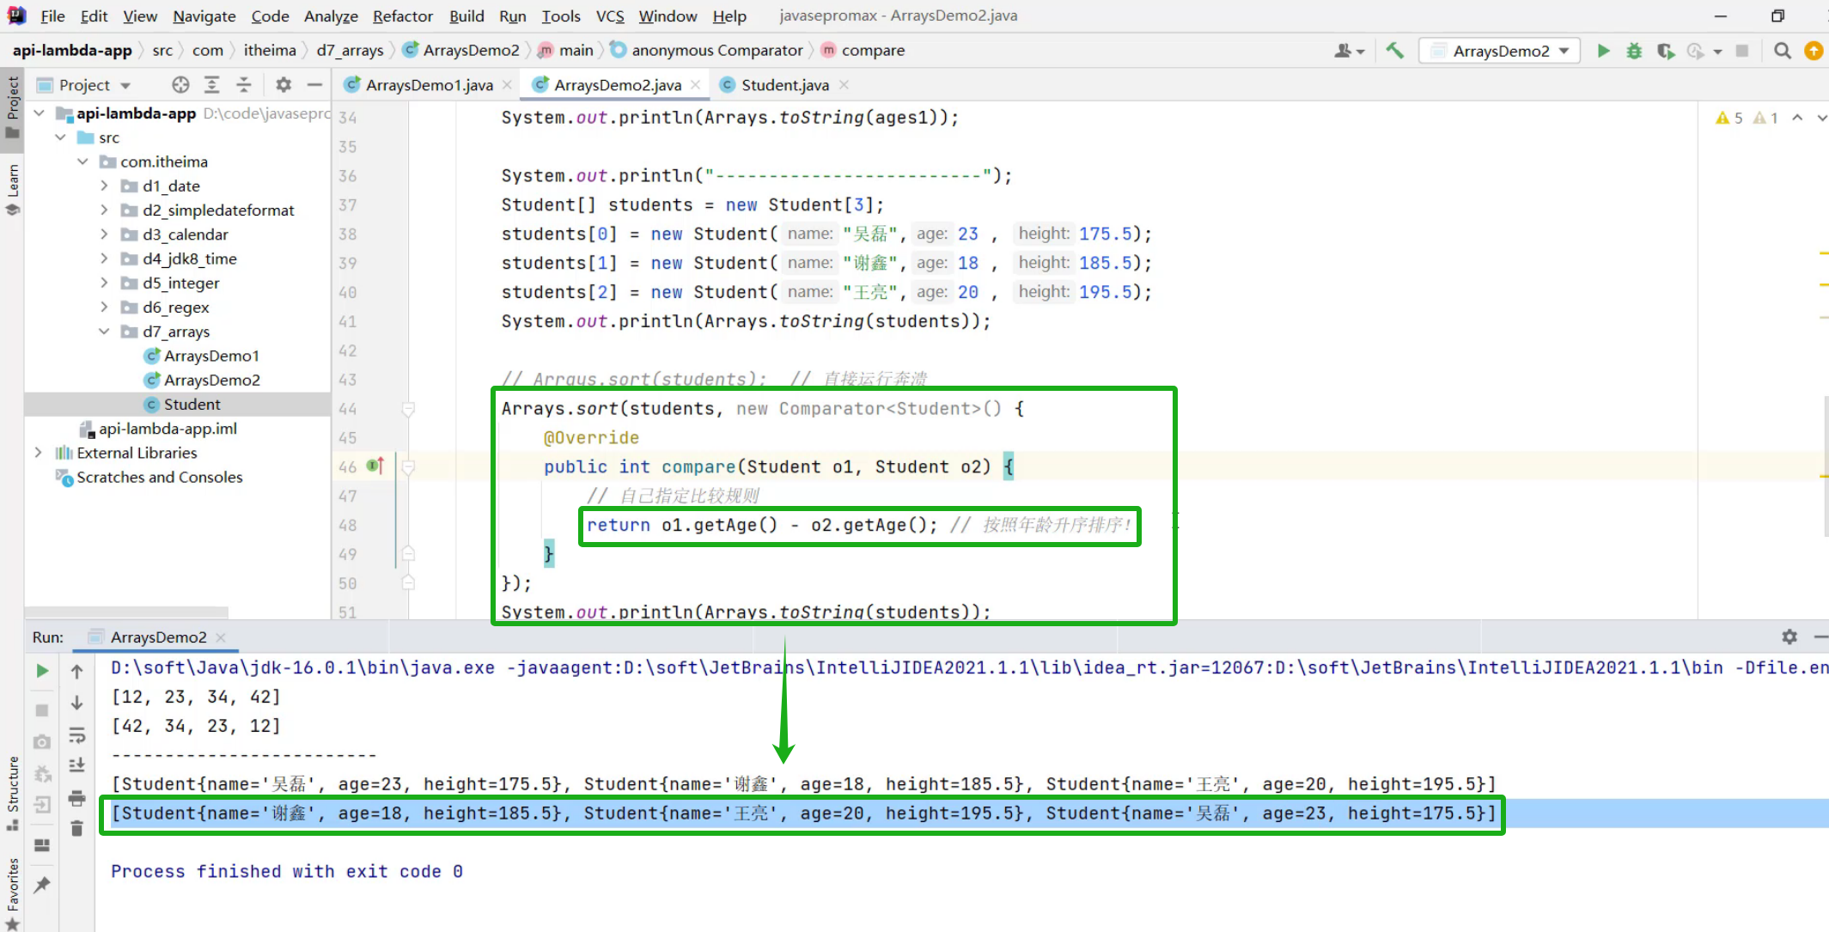Switch to the Student.java editor tab
1829x932 pixels.
784,84
